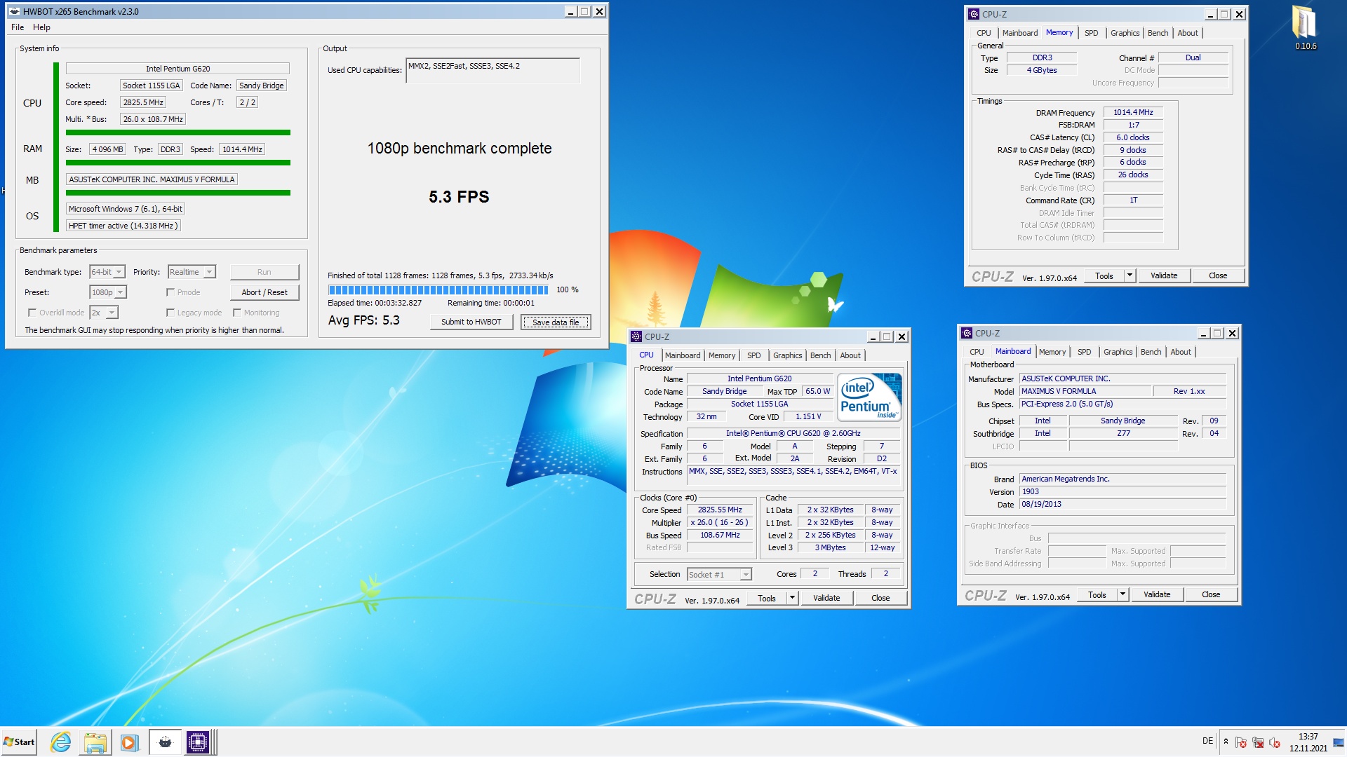Open the Help menu in HWBOT

pos(41,27)
